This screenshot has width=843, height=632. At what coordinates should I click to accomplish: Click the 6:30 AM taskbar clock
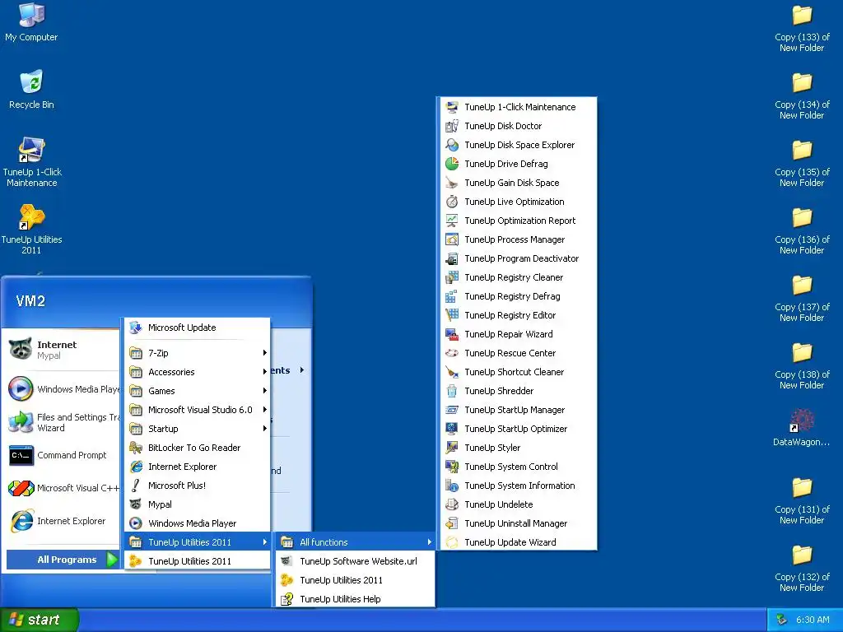pos(813,620)
